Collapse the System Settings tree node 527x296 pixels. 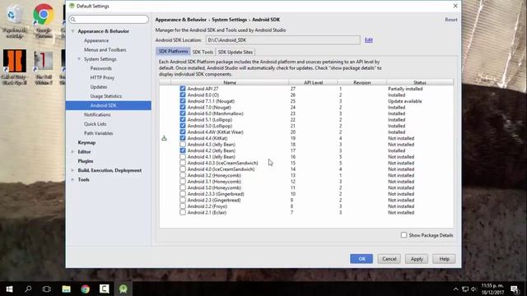(x=79, y=58)
